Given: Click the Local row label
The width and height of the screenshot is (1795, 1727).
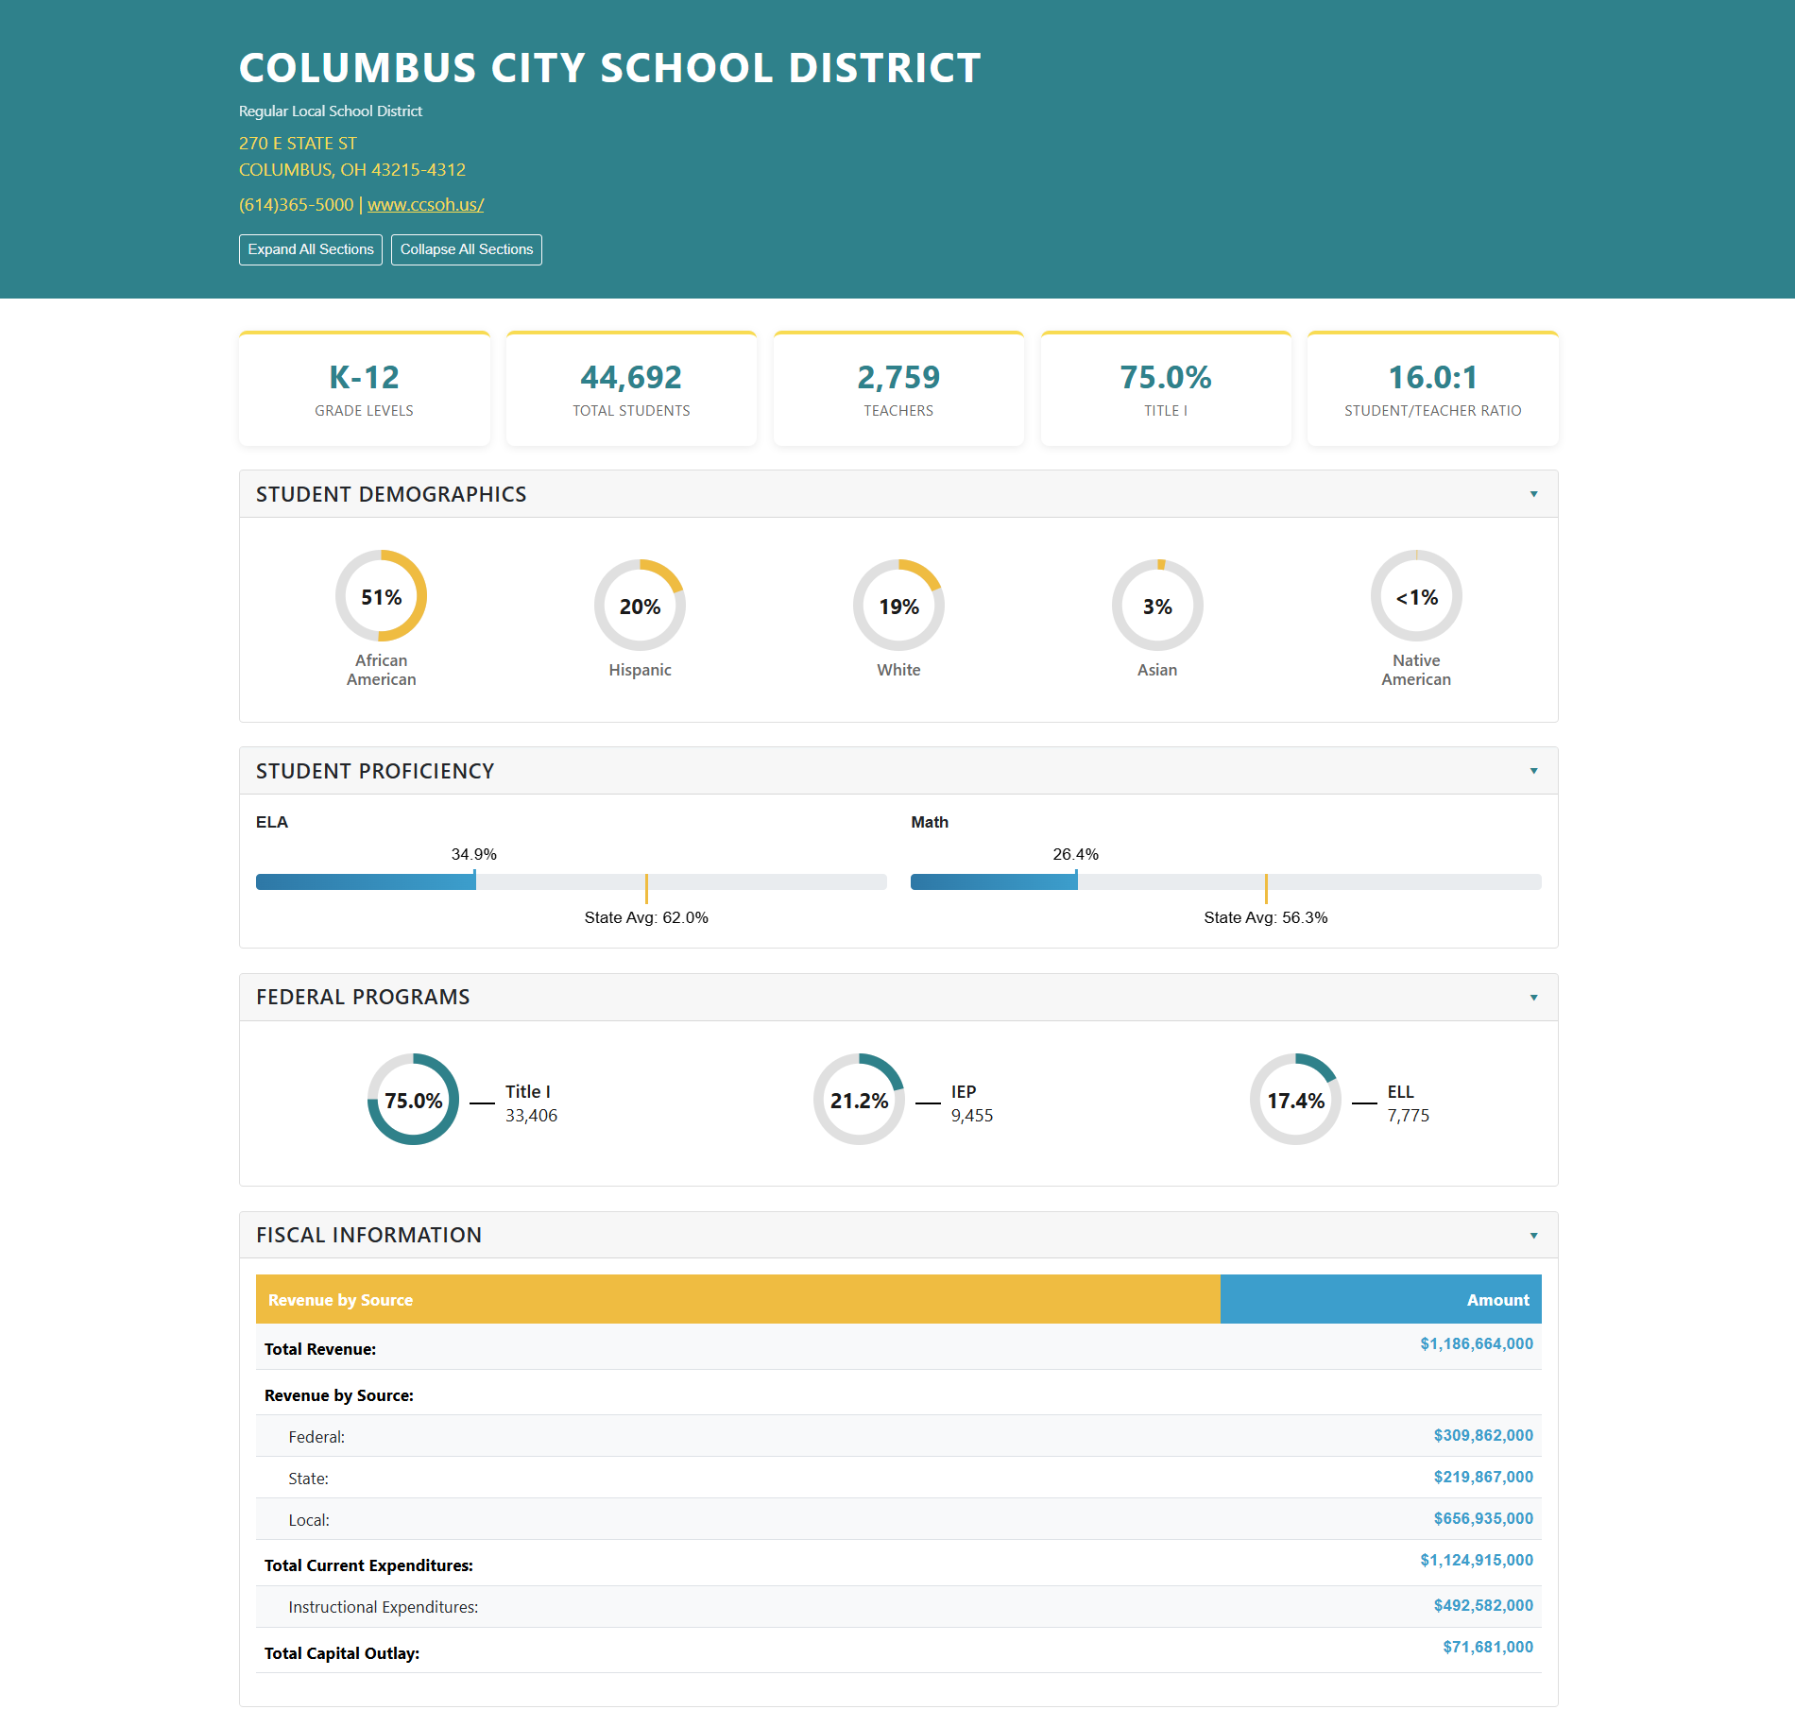Looking at the screenshot, I should (309, 1520).
